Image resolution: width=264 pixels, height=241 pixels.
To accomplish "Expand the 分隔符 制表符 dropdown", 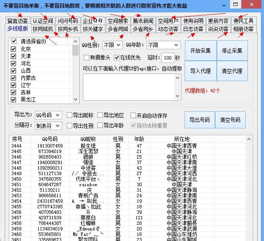I will click(48, 126).
